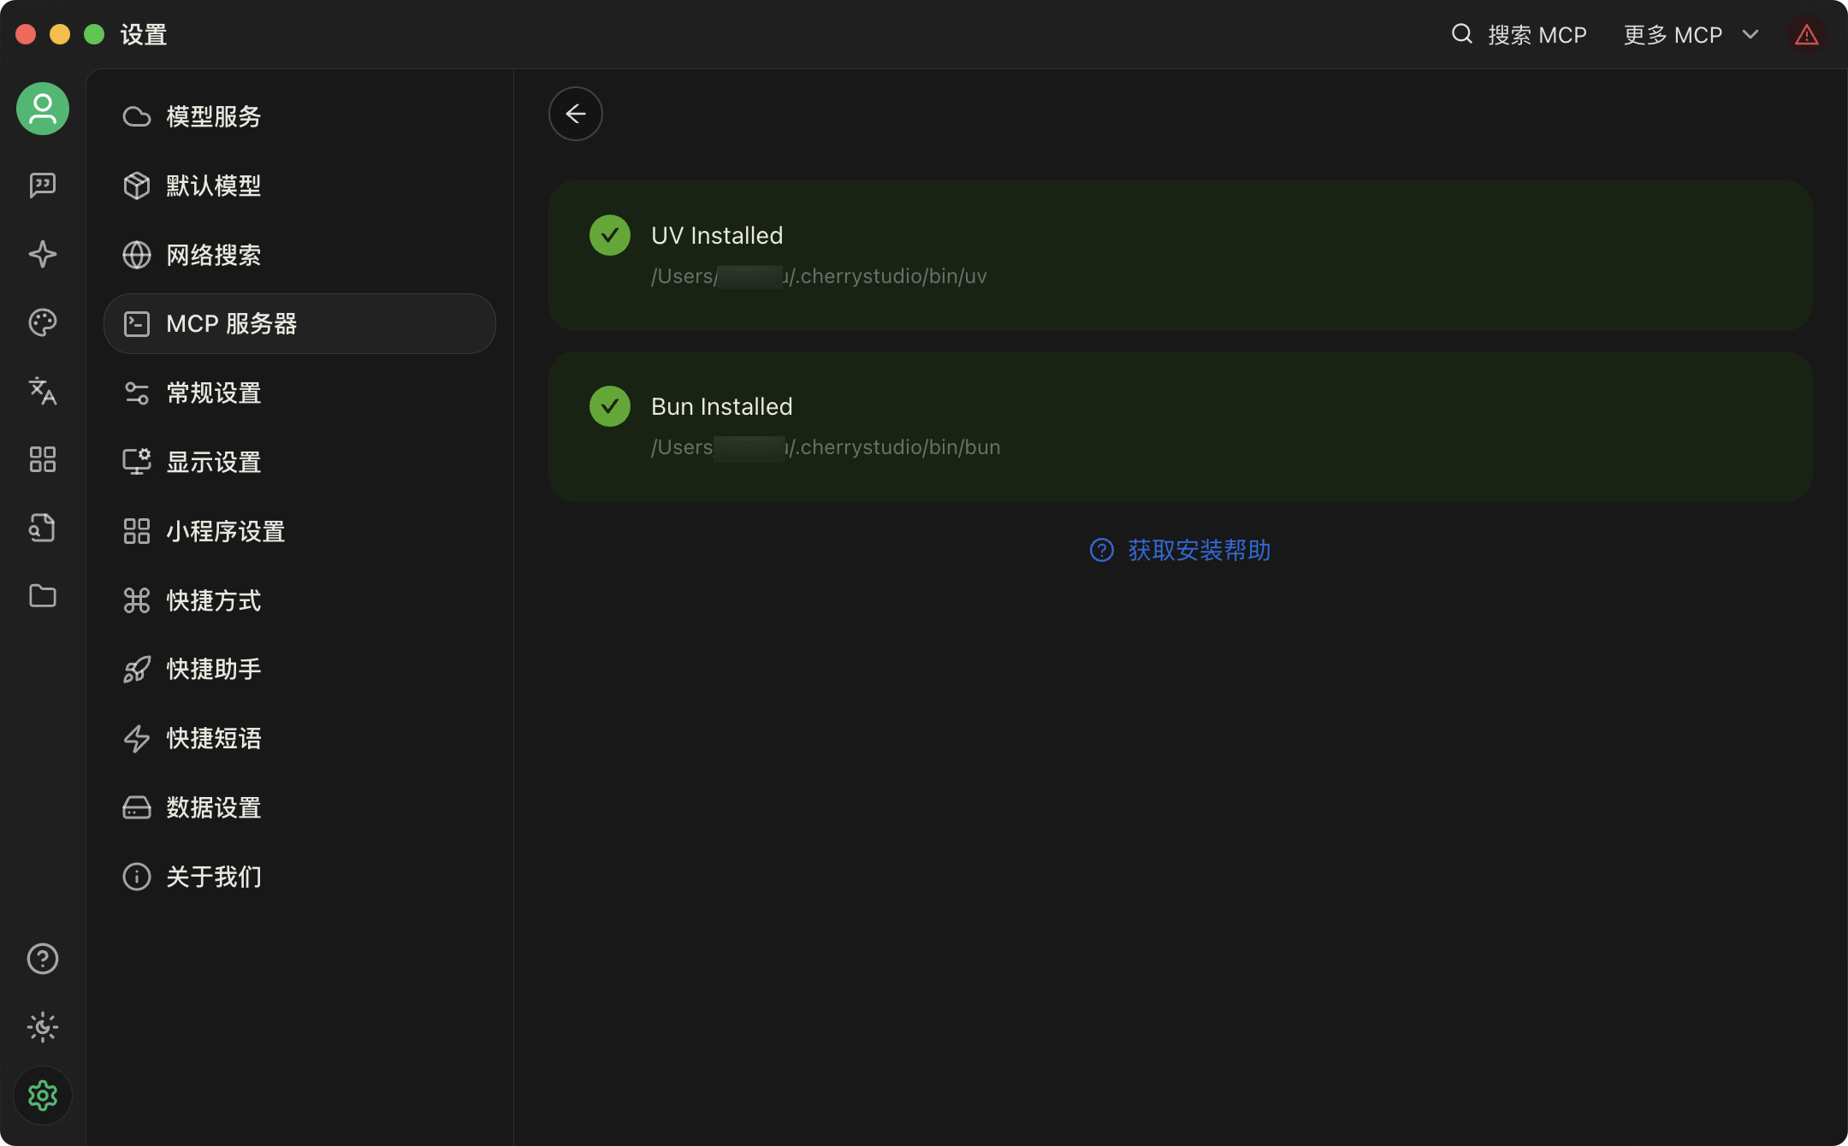Open the mini apps grid sidebar icon

(42, 459)
